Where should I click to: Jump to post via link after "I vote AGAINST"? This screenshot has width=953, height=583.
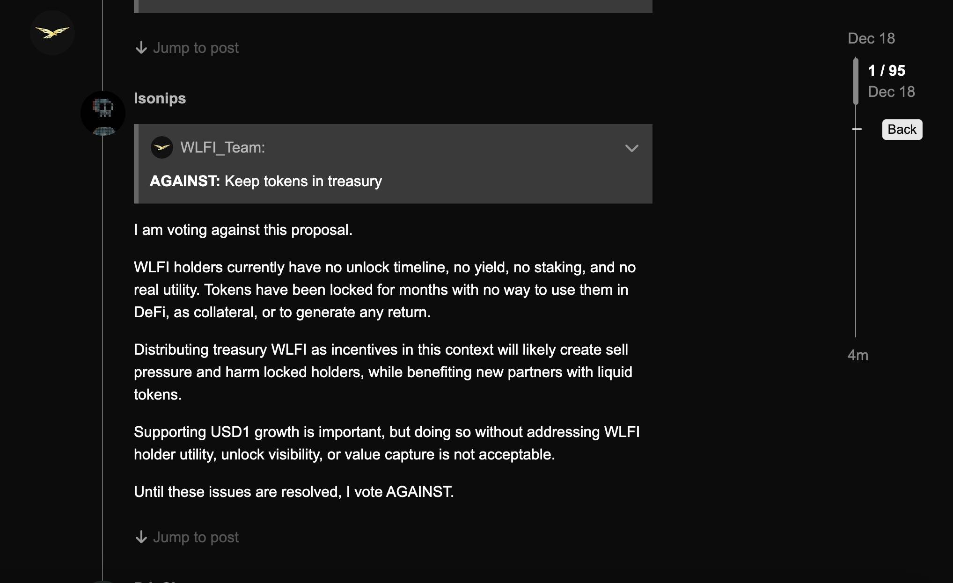[x=196, y=537]
